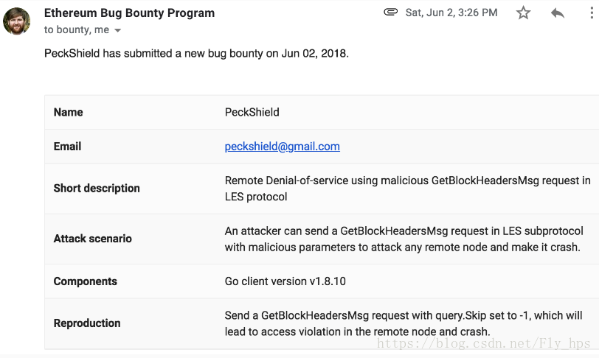Click sender name Ethereum Bug Bounty Program
The image size is (599, 358).
[x=129, y=13]
